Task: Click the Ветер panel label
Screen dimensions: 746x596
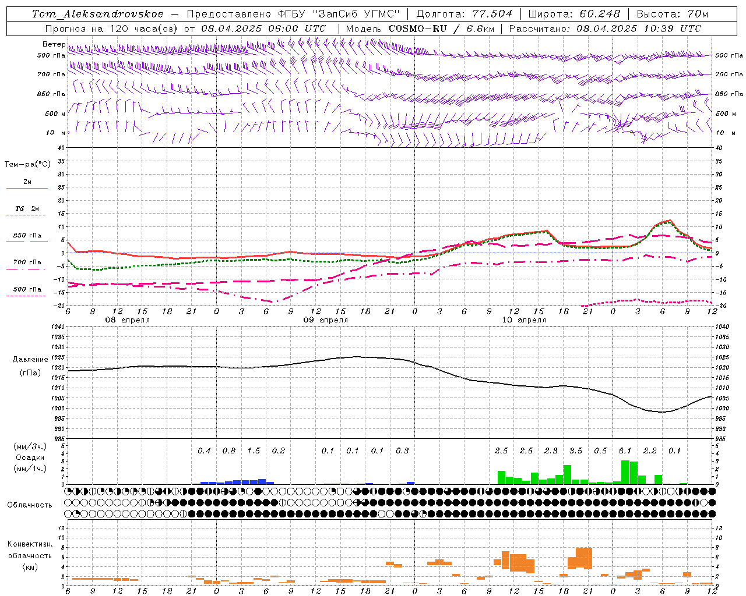Action: [54, 44]
